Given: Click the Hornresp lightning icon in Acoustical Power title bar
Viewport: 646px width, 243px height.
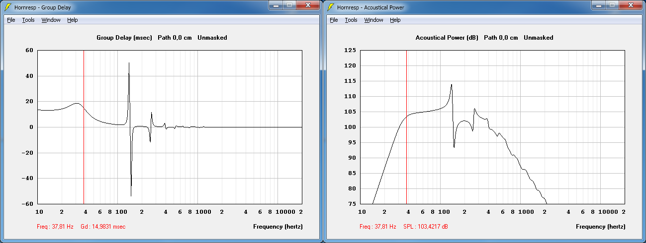Looking at the screenshot, I should click(x=330, y=7).
